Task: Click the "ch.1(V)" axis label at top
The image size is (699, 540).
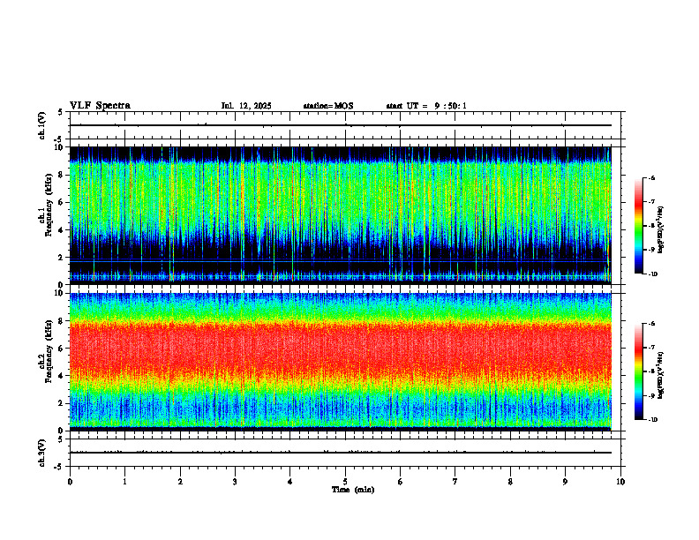Action: click(42, 125)
